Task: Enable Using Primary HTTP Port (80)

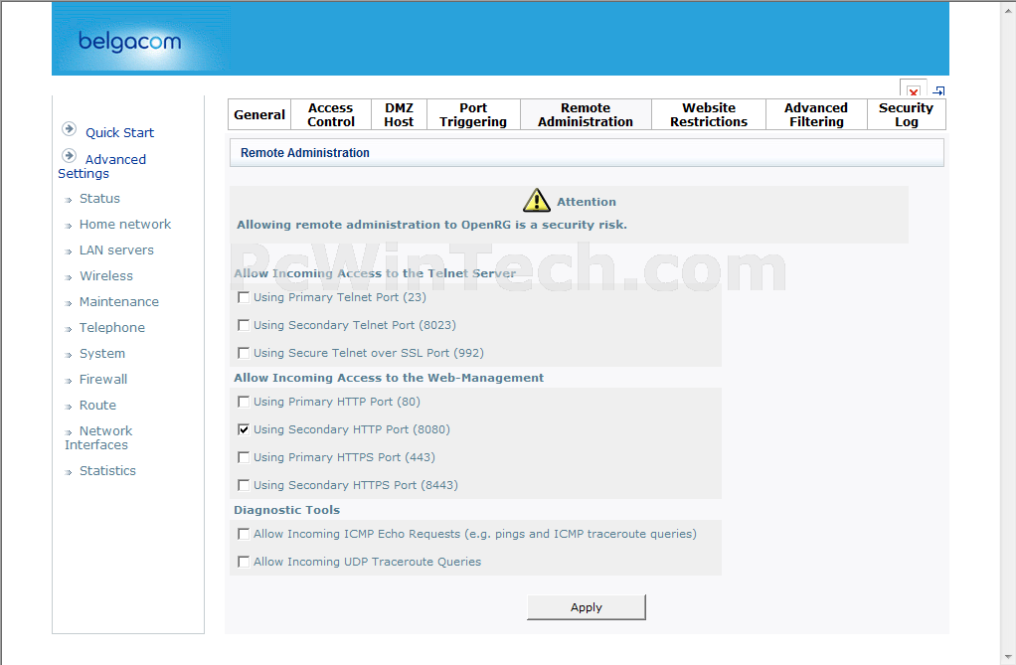Action: click(x=244, y=402)
